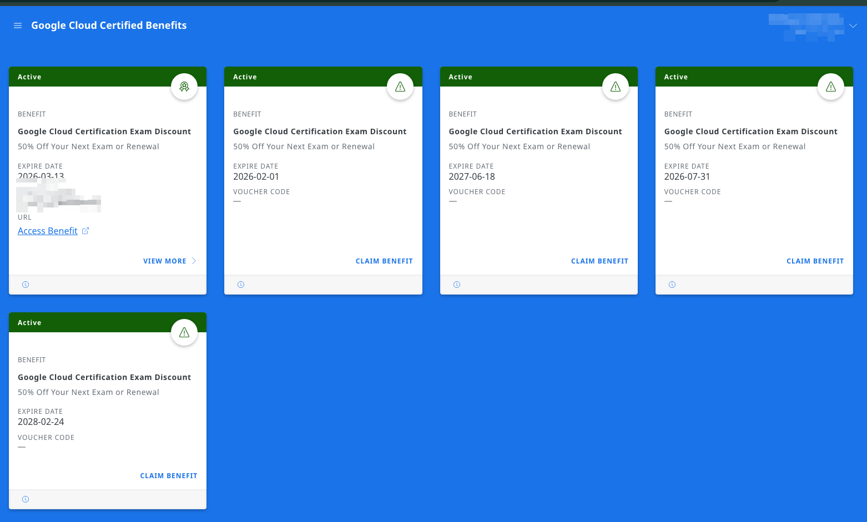Open the hamburger navigation menu
This screenshot has height=522, width=867.
point(18,26)
